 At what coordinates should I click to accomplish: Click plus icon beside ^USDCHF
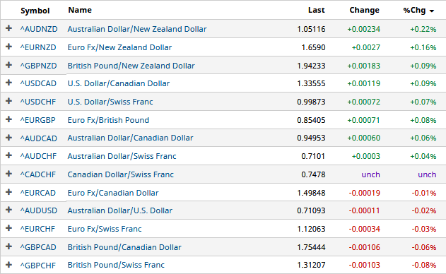[x=8, y=101]
